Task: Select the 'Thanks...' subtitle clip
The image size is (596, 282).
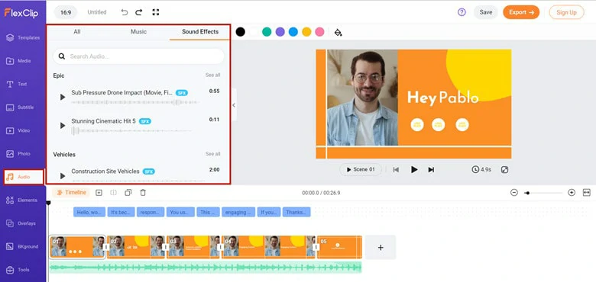Action: 296,212
